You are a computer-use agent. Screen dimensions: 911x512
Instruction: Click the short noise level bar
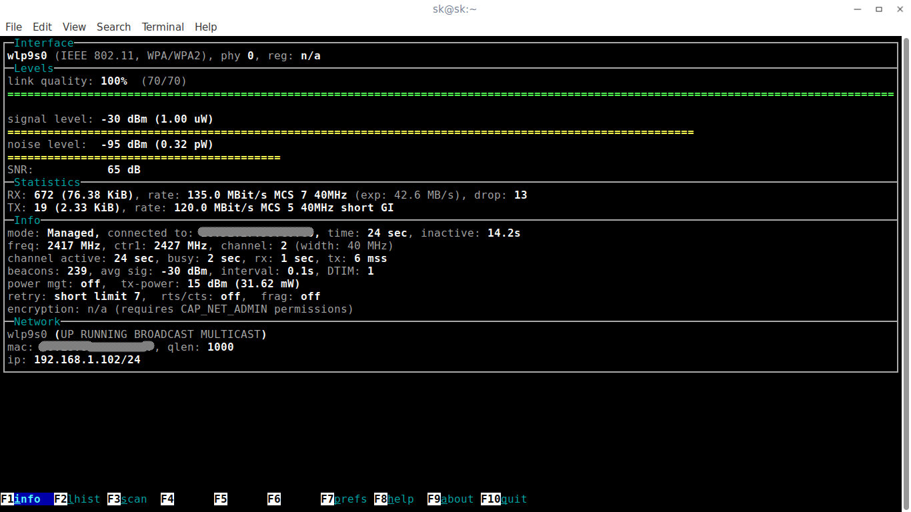(x=144, y=157)
